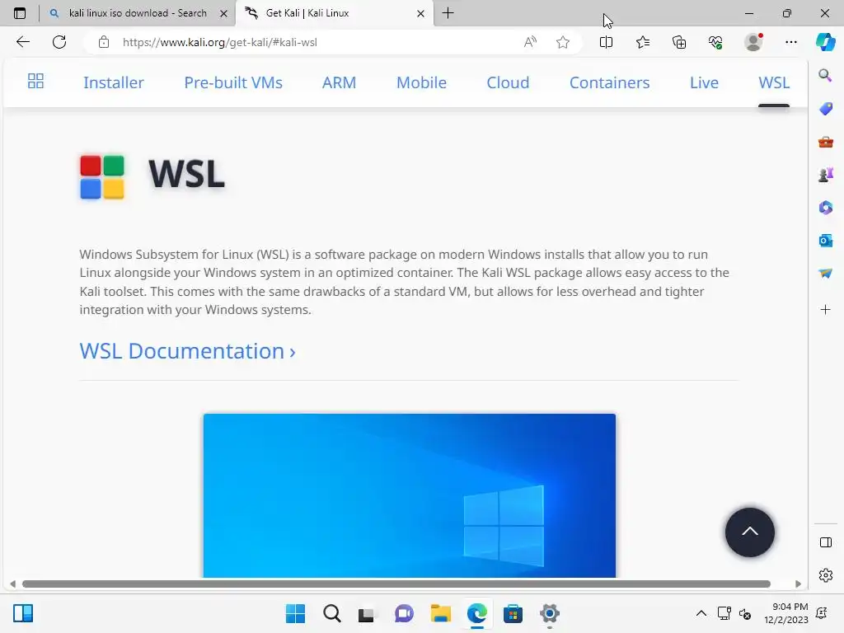Open sidebar Tools briefcase icon

point(825,142)
